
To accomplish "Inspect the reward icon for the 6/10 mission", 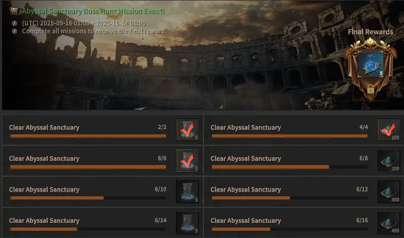I will pos(187,192).
